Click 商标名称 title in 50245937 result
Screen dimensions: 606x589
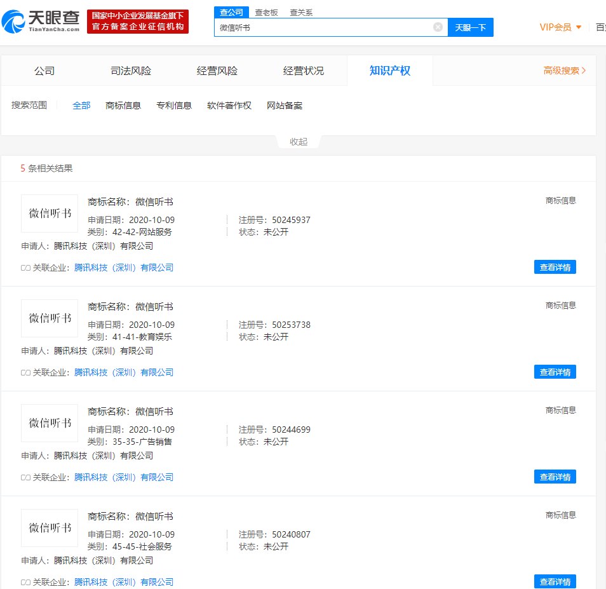tap(130, 202)
